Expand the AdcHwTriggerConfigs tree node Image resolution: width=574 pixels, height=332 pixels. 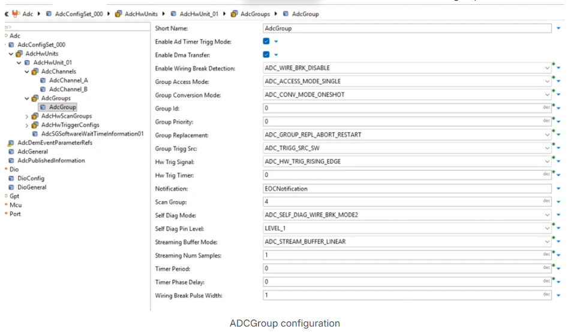point(27,125)
